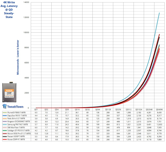Image resolution: width=166 pixels, height=152 pixels.
Task: Select Kingston's QD4096 value '7,751'
Action: pos(159,121)
